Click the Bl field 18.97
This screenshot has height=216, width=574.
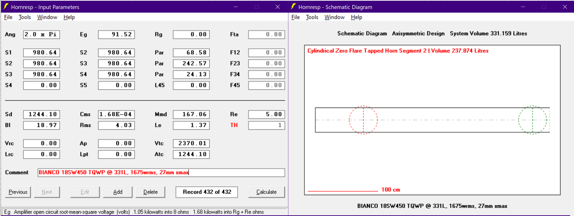click(x=41, y=125)
